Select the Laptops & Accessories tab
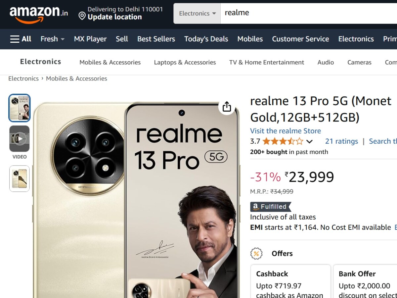 185,62
